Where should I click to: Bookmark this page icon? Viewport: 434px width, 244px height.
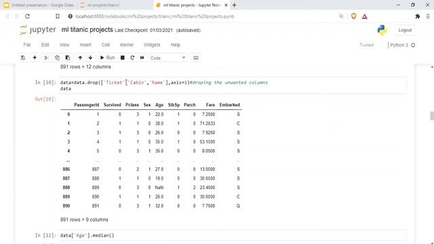58,16
